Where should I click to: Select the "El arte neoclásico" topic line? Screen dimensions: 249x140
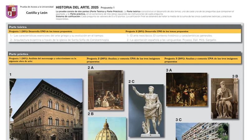(169, 35)
